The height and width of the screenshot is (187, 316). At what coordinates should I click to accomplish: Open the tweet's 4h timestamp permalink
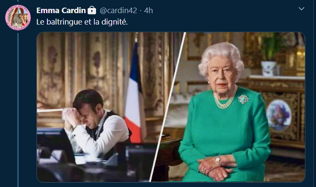click(x=148, y=10)
